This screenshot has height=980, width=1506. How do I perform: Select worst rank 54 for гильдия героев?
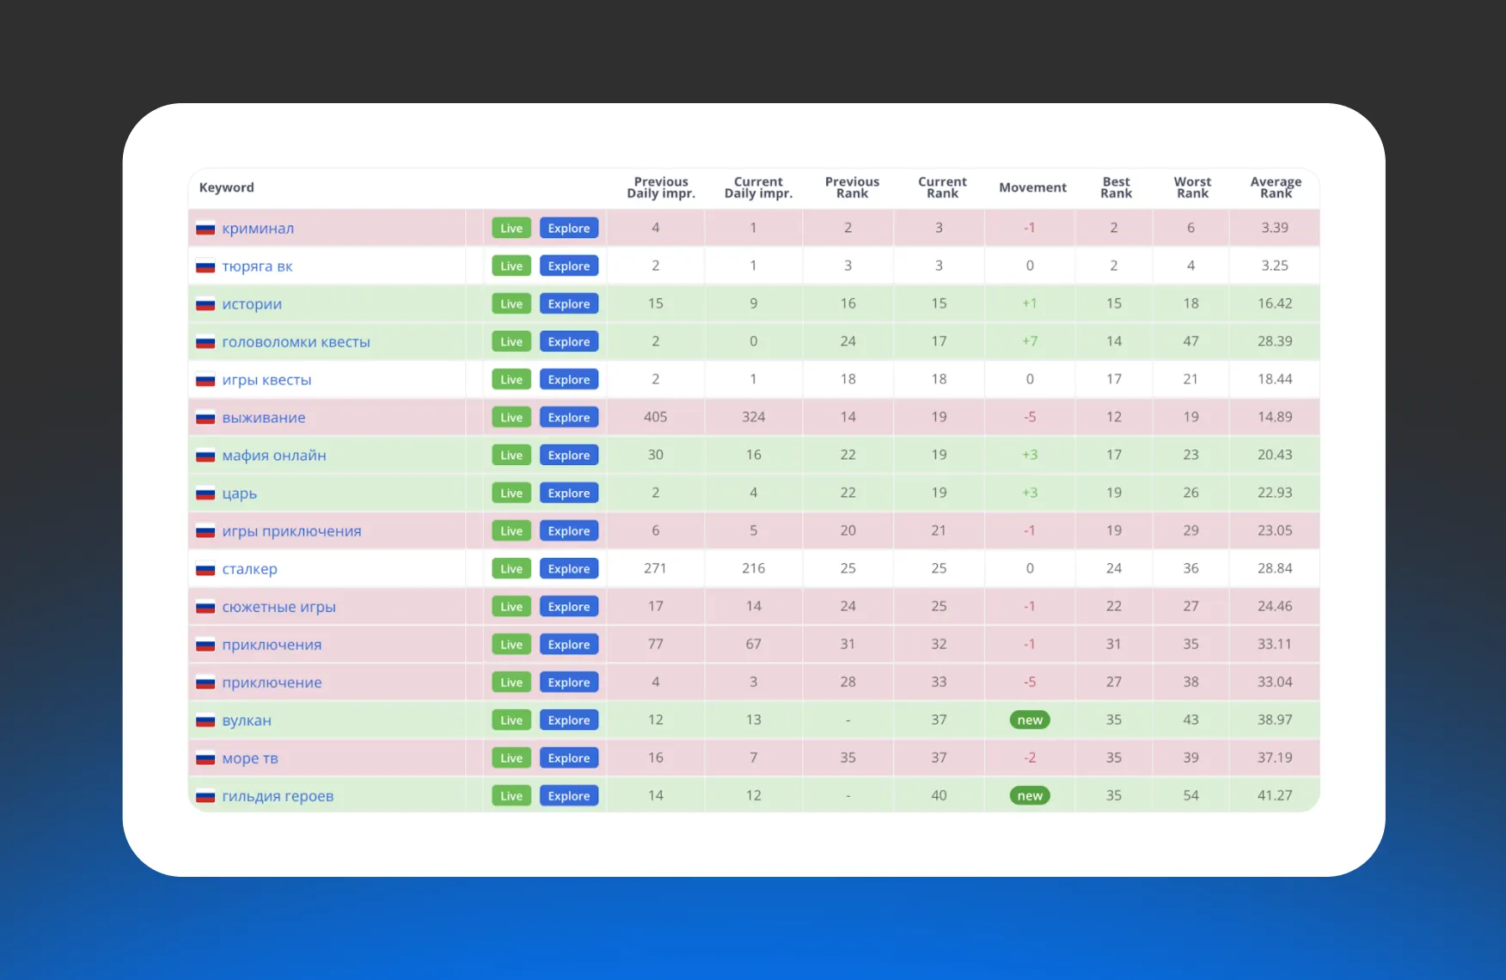coord(1191,795)
